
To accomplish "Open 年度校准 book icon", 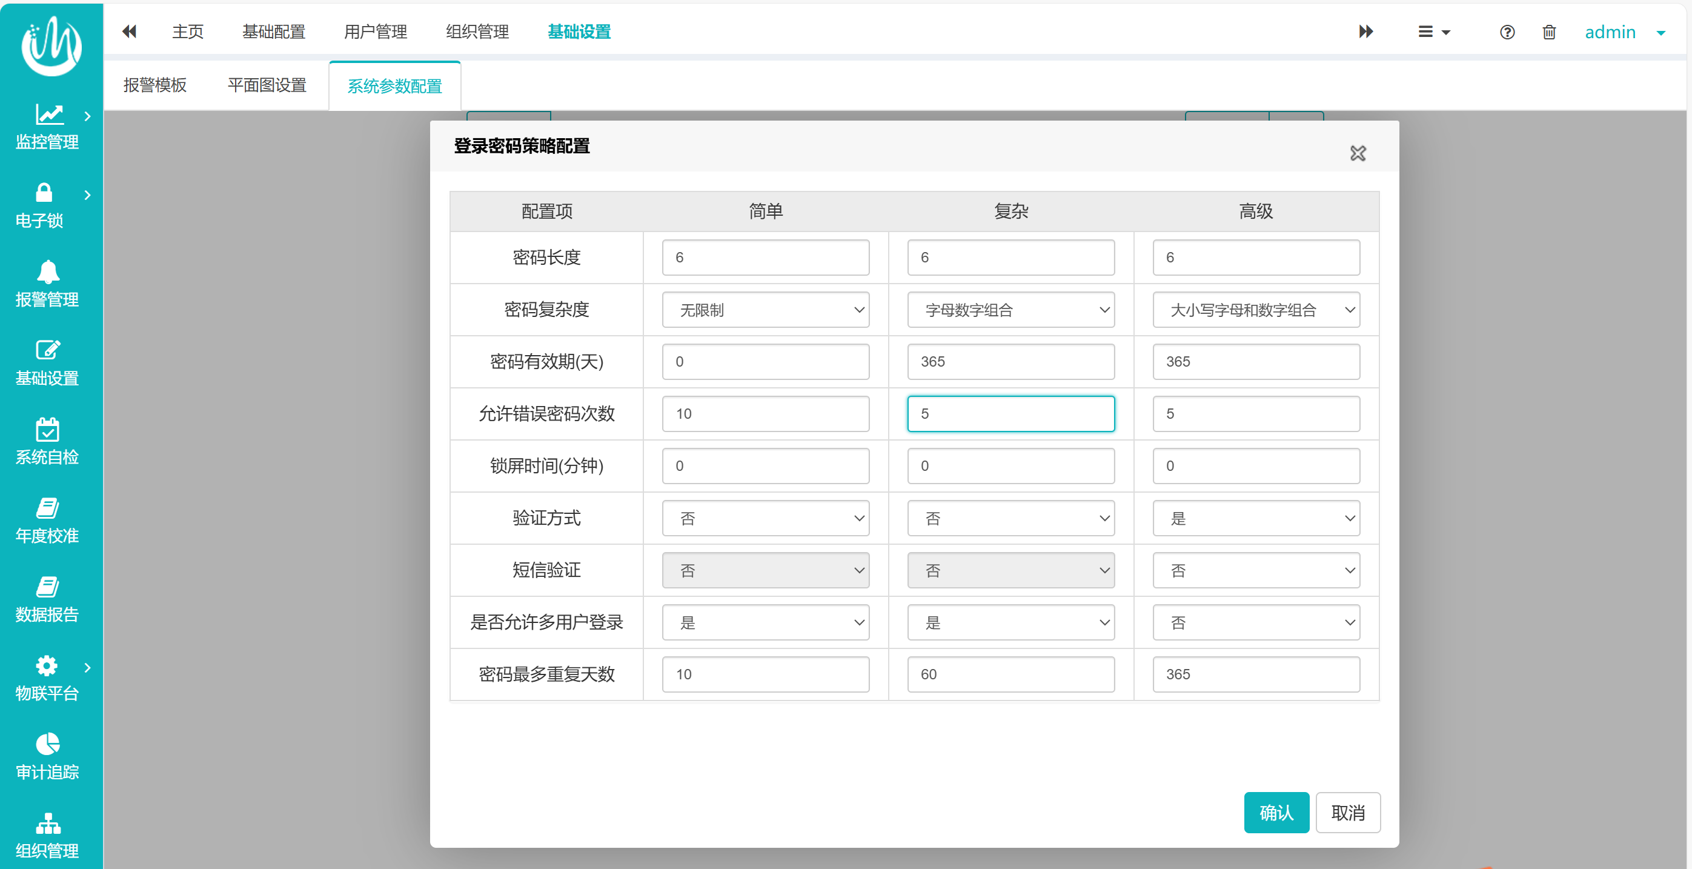I will tap(47, 508).
